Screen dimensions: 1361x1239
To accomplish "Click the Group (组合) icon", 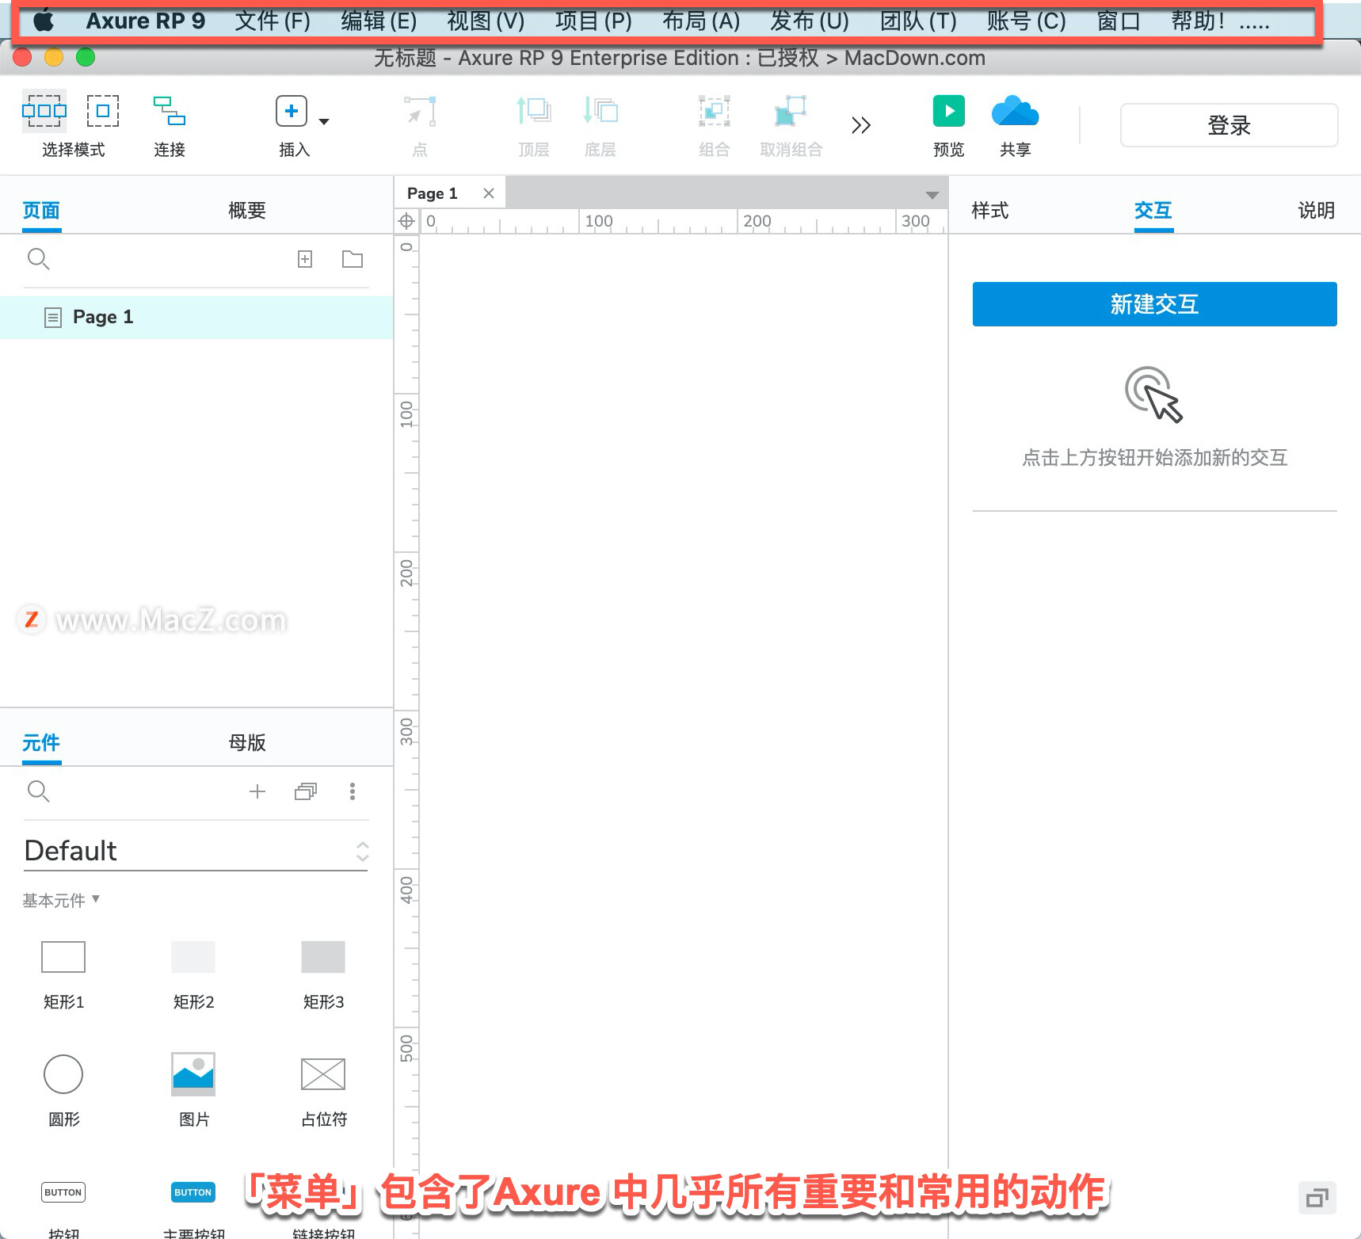I will tap(714, 111).
